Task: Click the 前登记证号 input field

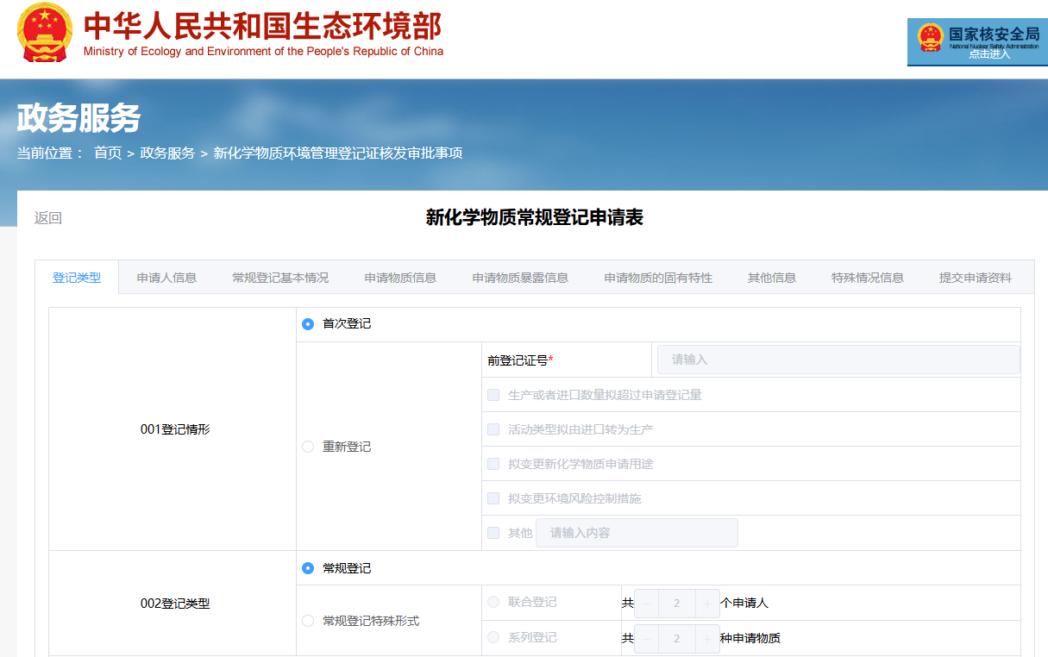Action: pos(838,360)
